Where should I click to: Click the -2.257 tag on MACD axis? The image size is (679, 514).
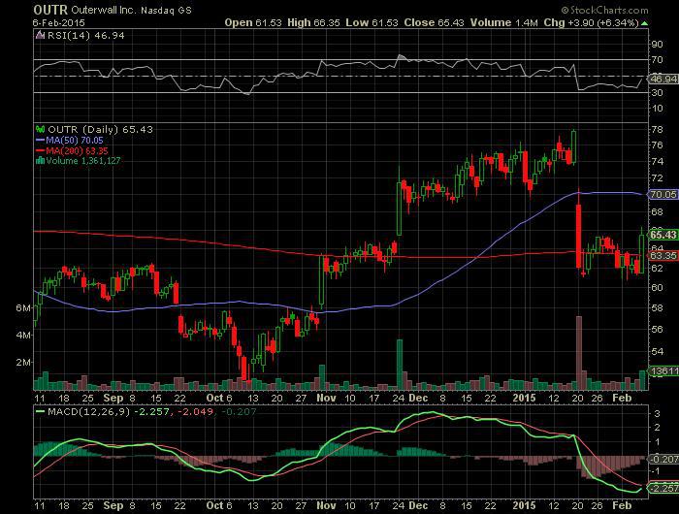tap(663, 488)
